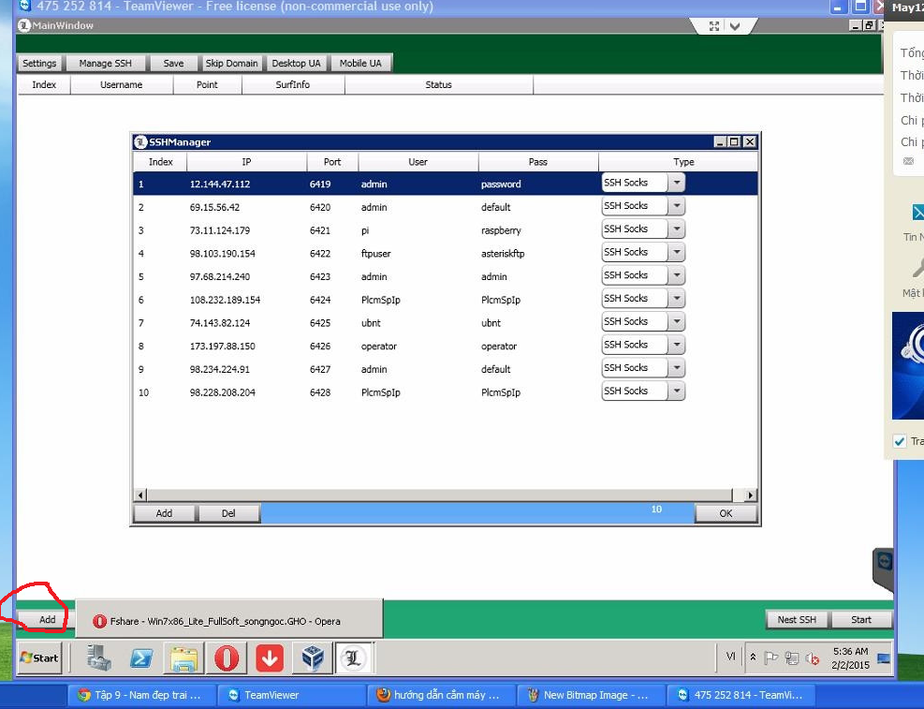Click the network tray icon
This screenshot has height=709, width=924.
pyautogui.click(x=792, y=658)
